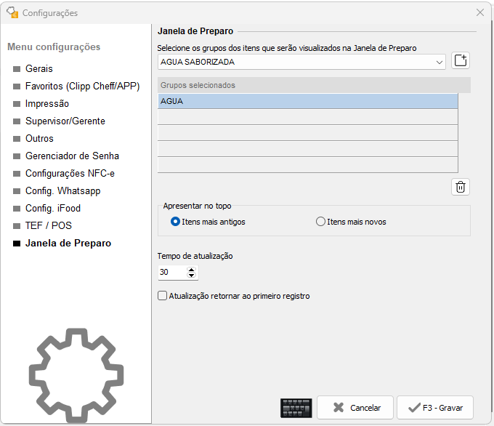The height and width of the screenshot is (426, 494).
Task: Select the Itens mais novos option
Action: 321,222
